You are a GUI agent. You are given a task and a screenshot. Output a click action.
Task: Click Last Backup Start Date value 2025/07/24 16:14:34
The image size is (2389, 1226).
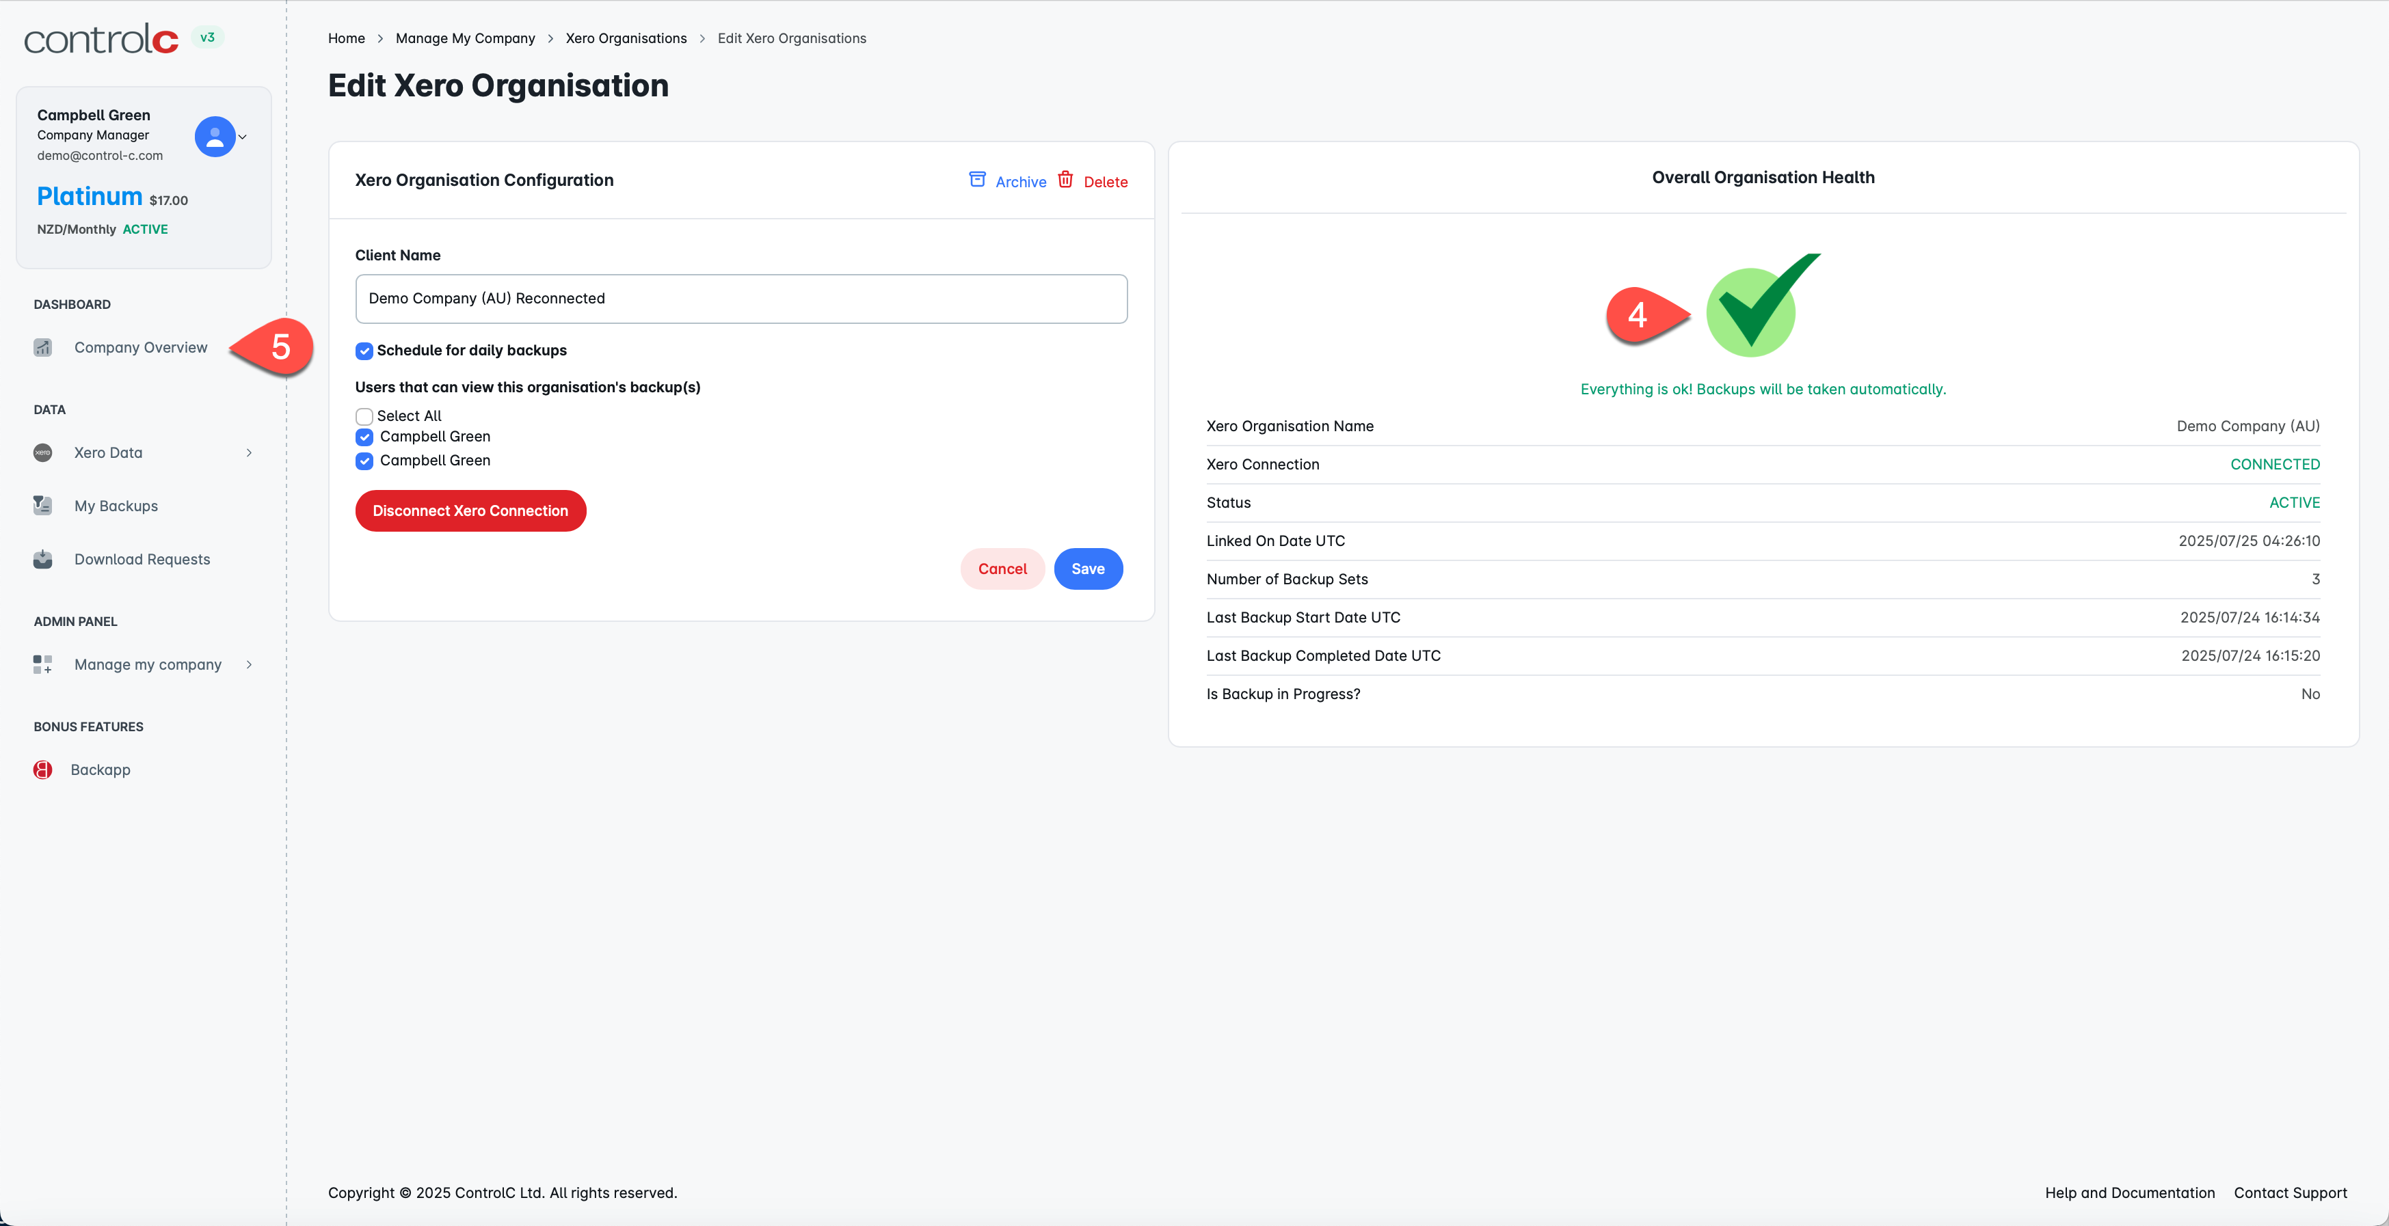[2250, 617]
